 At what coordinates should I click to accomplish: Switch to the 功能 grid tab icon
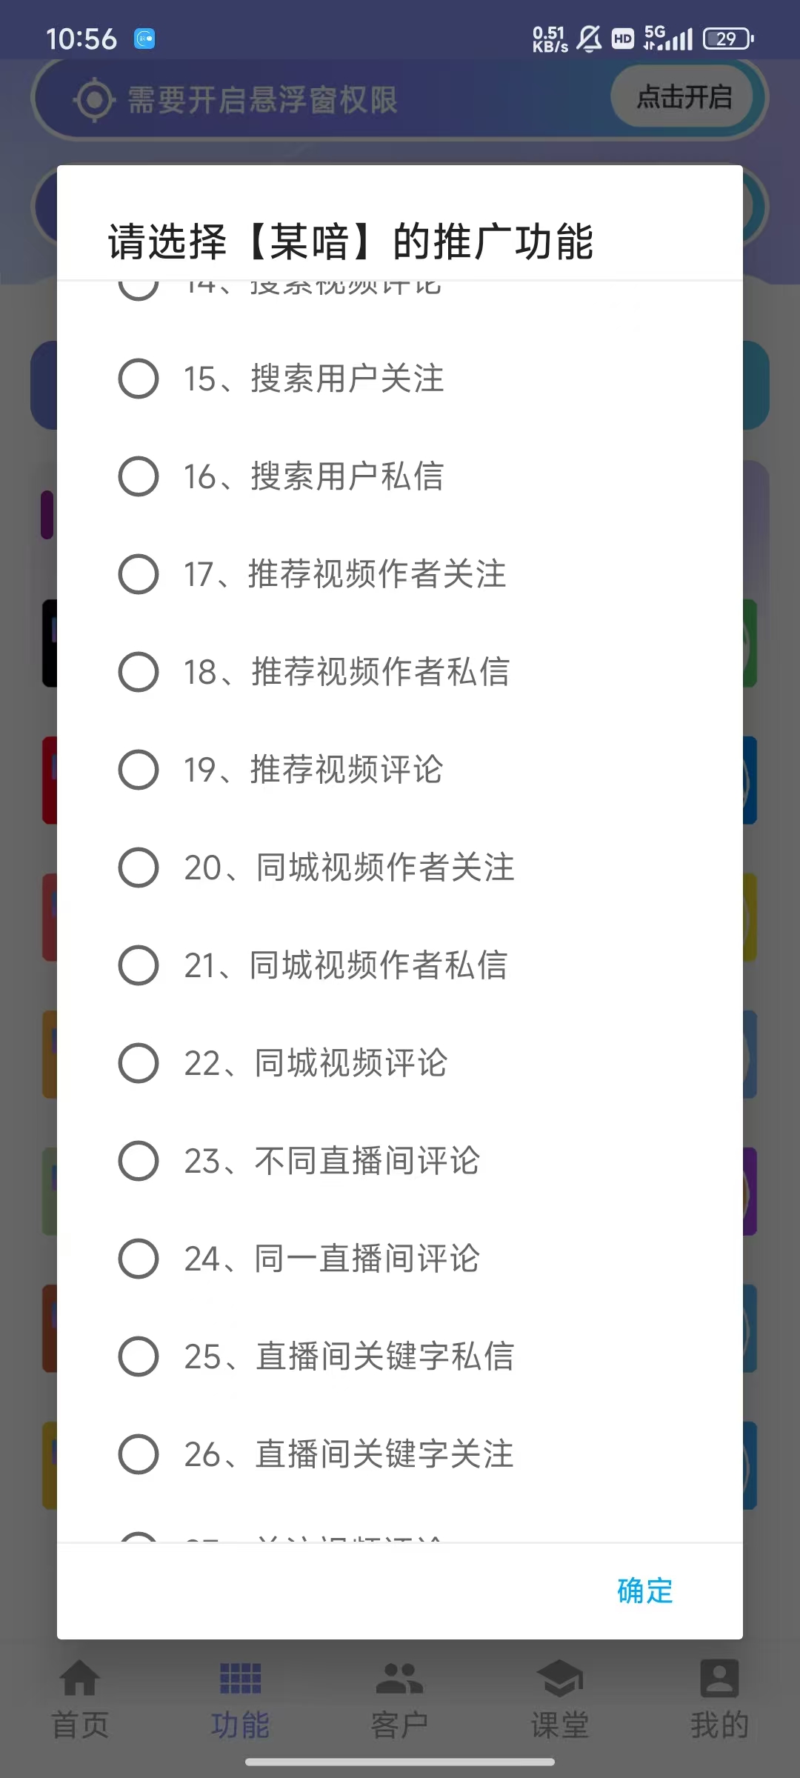240,1679
